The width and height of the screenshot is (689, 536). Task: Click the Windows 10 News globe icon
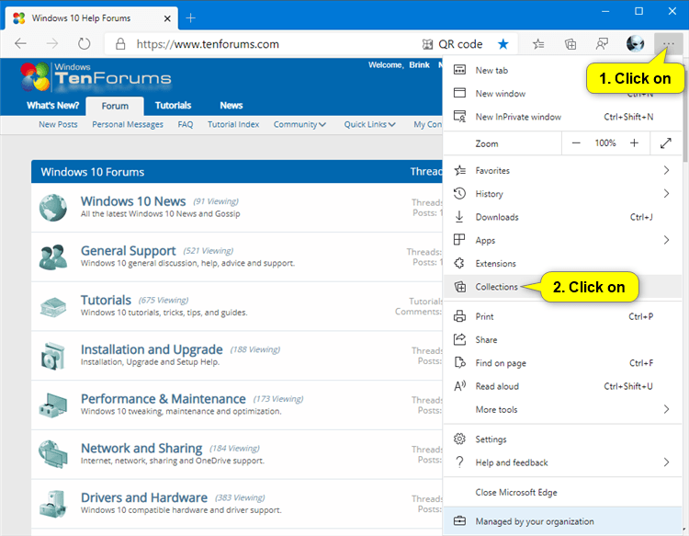pos(52,208)
